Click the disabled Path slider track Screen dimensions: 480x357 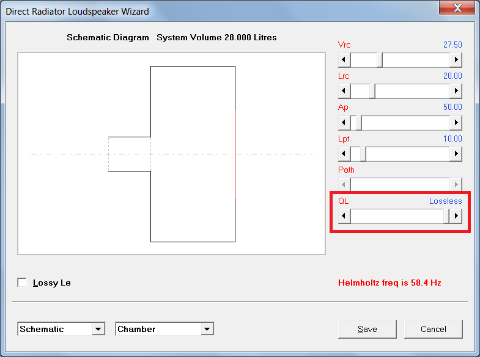pos(400,184)
